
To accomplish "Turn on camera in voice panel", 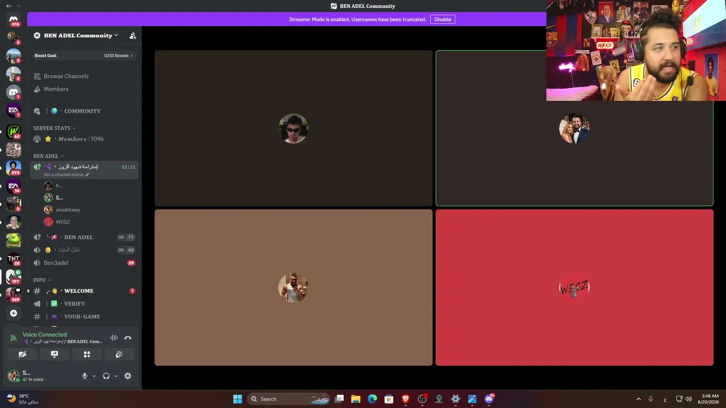I will [22, 354].
